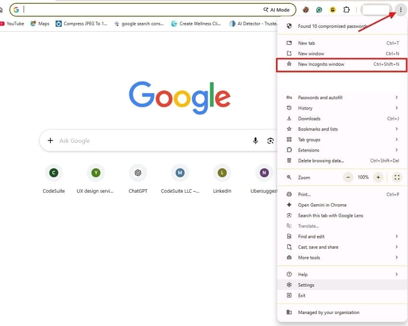The width and height of the screenshot is (408, 326).
Task: Expand Tab groups submenu
Action: click(x=342, y=140)
